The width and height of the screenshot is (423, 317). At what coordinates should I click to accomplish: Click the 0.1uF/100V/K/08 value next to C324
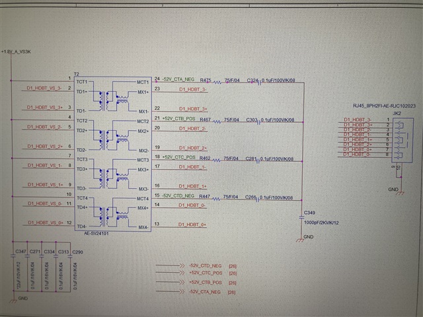pos(278,81)
